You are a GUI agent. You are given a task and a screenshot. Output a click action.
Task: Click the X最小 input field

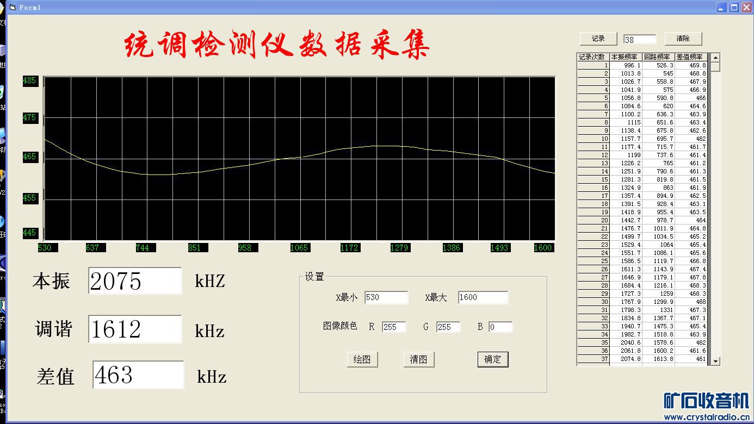[386, 297]
